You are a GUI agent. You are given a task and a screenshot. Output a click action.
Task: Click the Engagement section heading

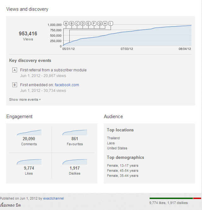tap(20, 117)
